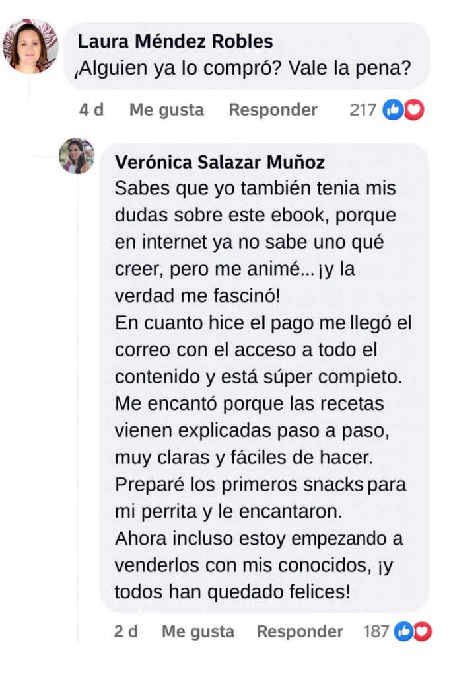The height and width of the screenshot is (677, 451).
Task: Like Verónica's reply with Me gusta
Action: 197,631
